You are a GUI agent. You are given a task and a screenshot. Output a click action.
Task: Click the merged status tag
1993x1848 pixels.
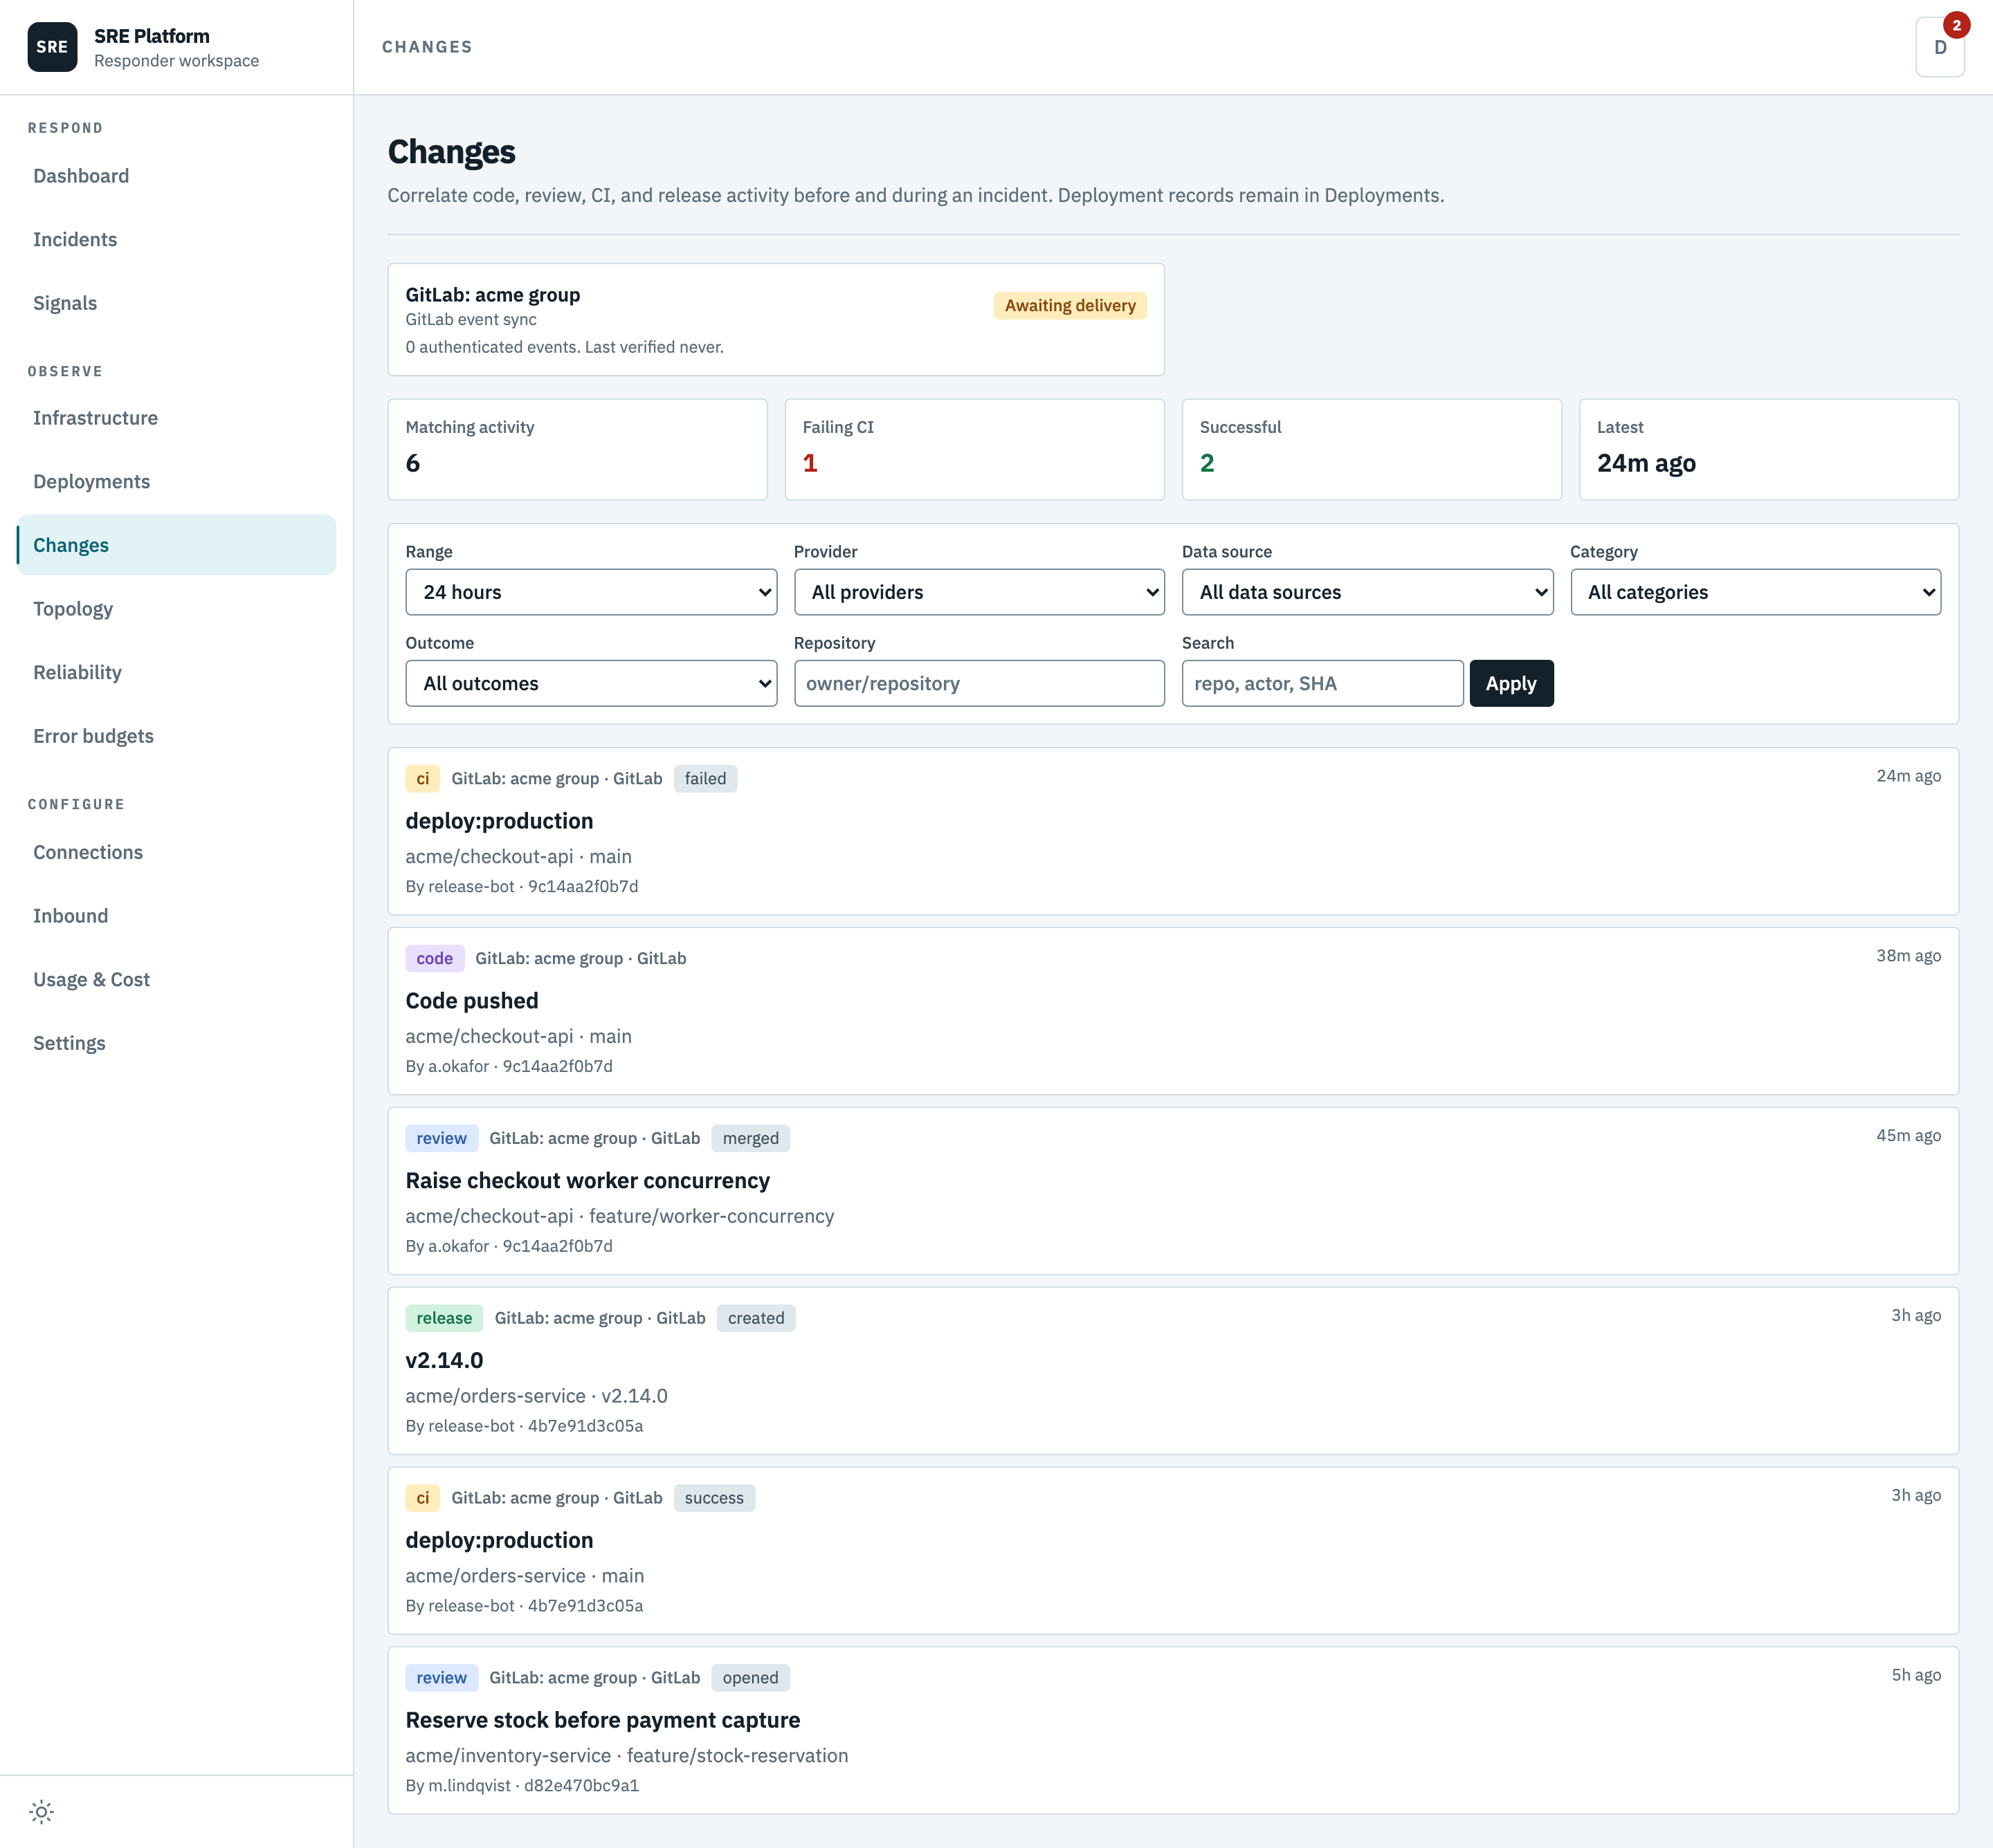click(750, 1139)
